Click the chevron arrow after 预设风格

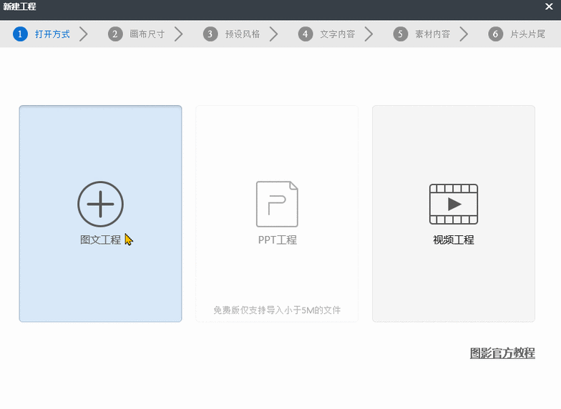pyautogui.click(x=274, y=34)
